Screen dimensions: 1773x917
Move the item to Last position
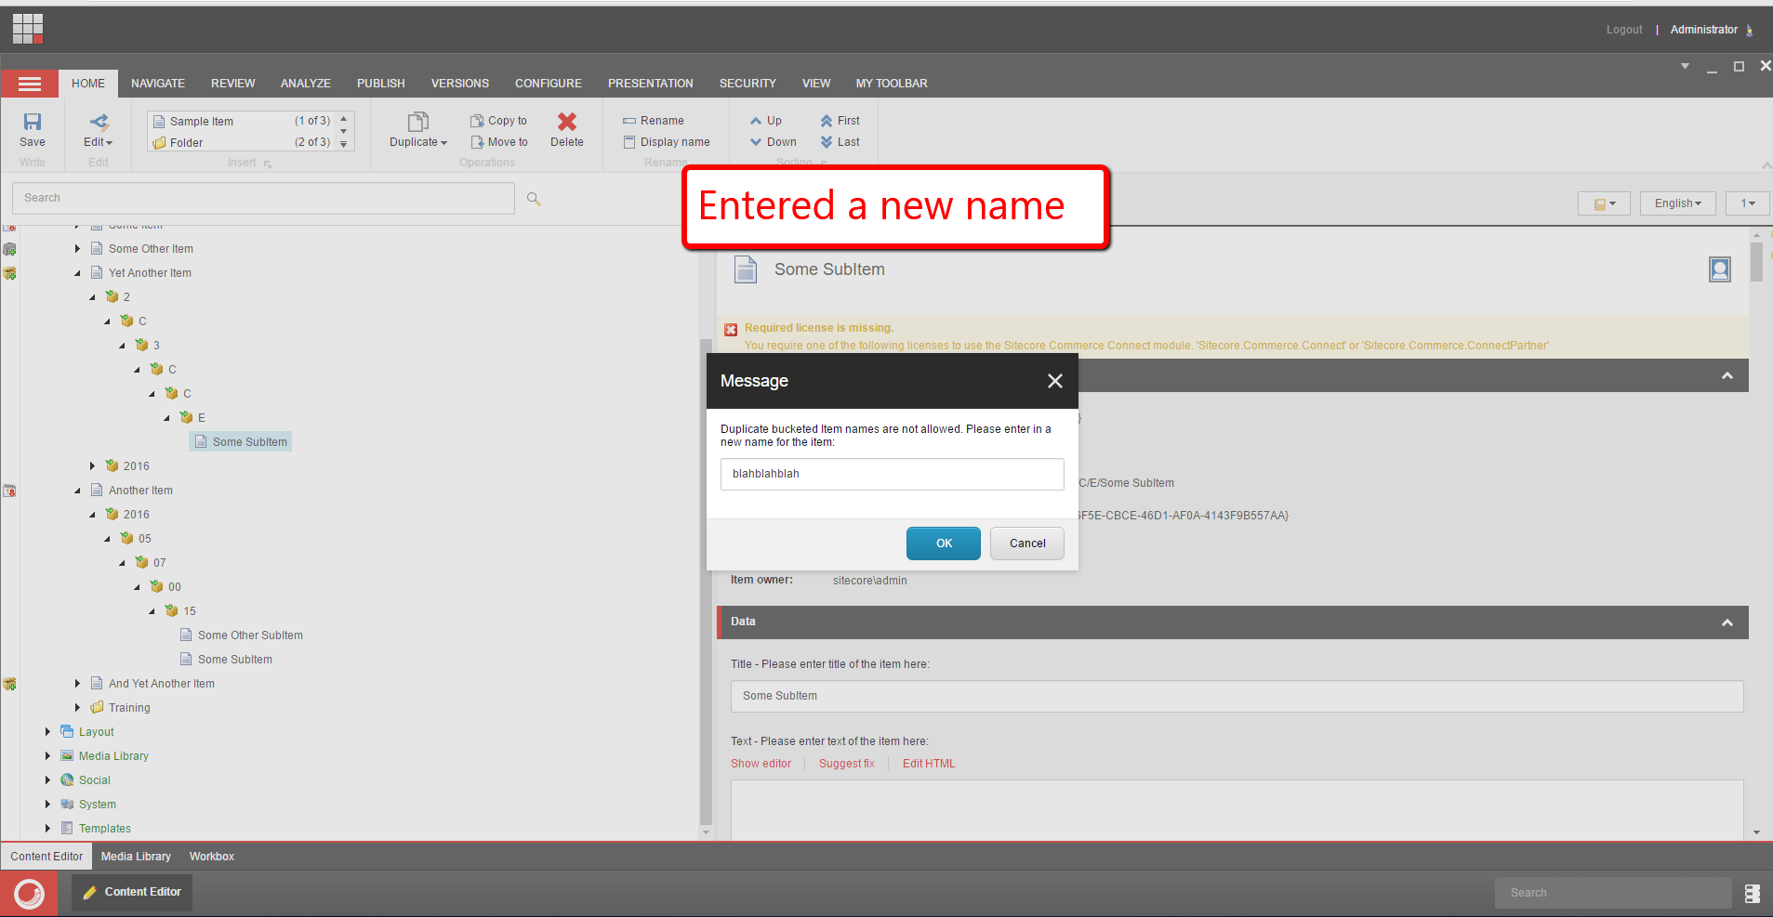(x=840, y=142)
